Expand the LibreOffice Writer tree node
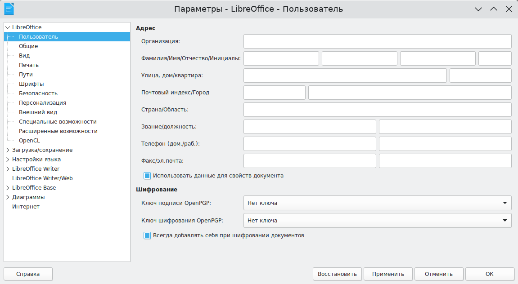 coord(8,169)
